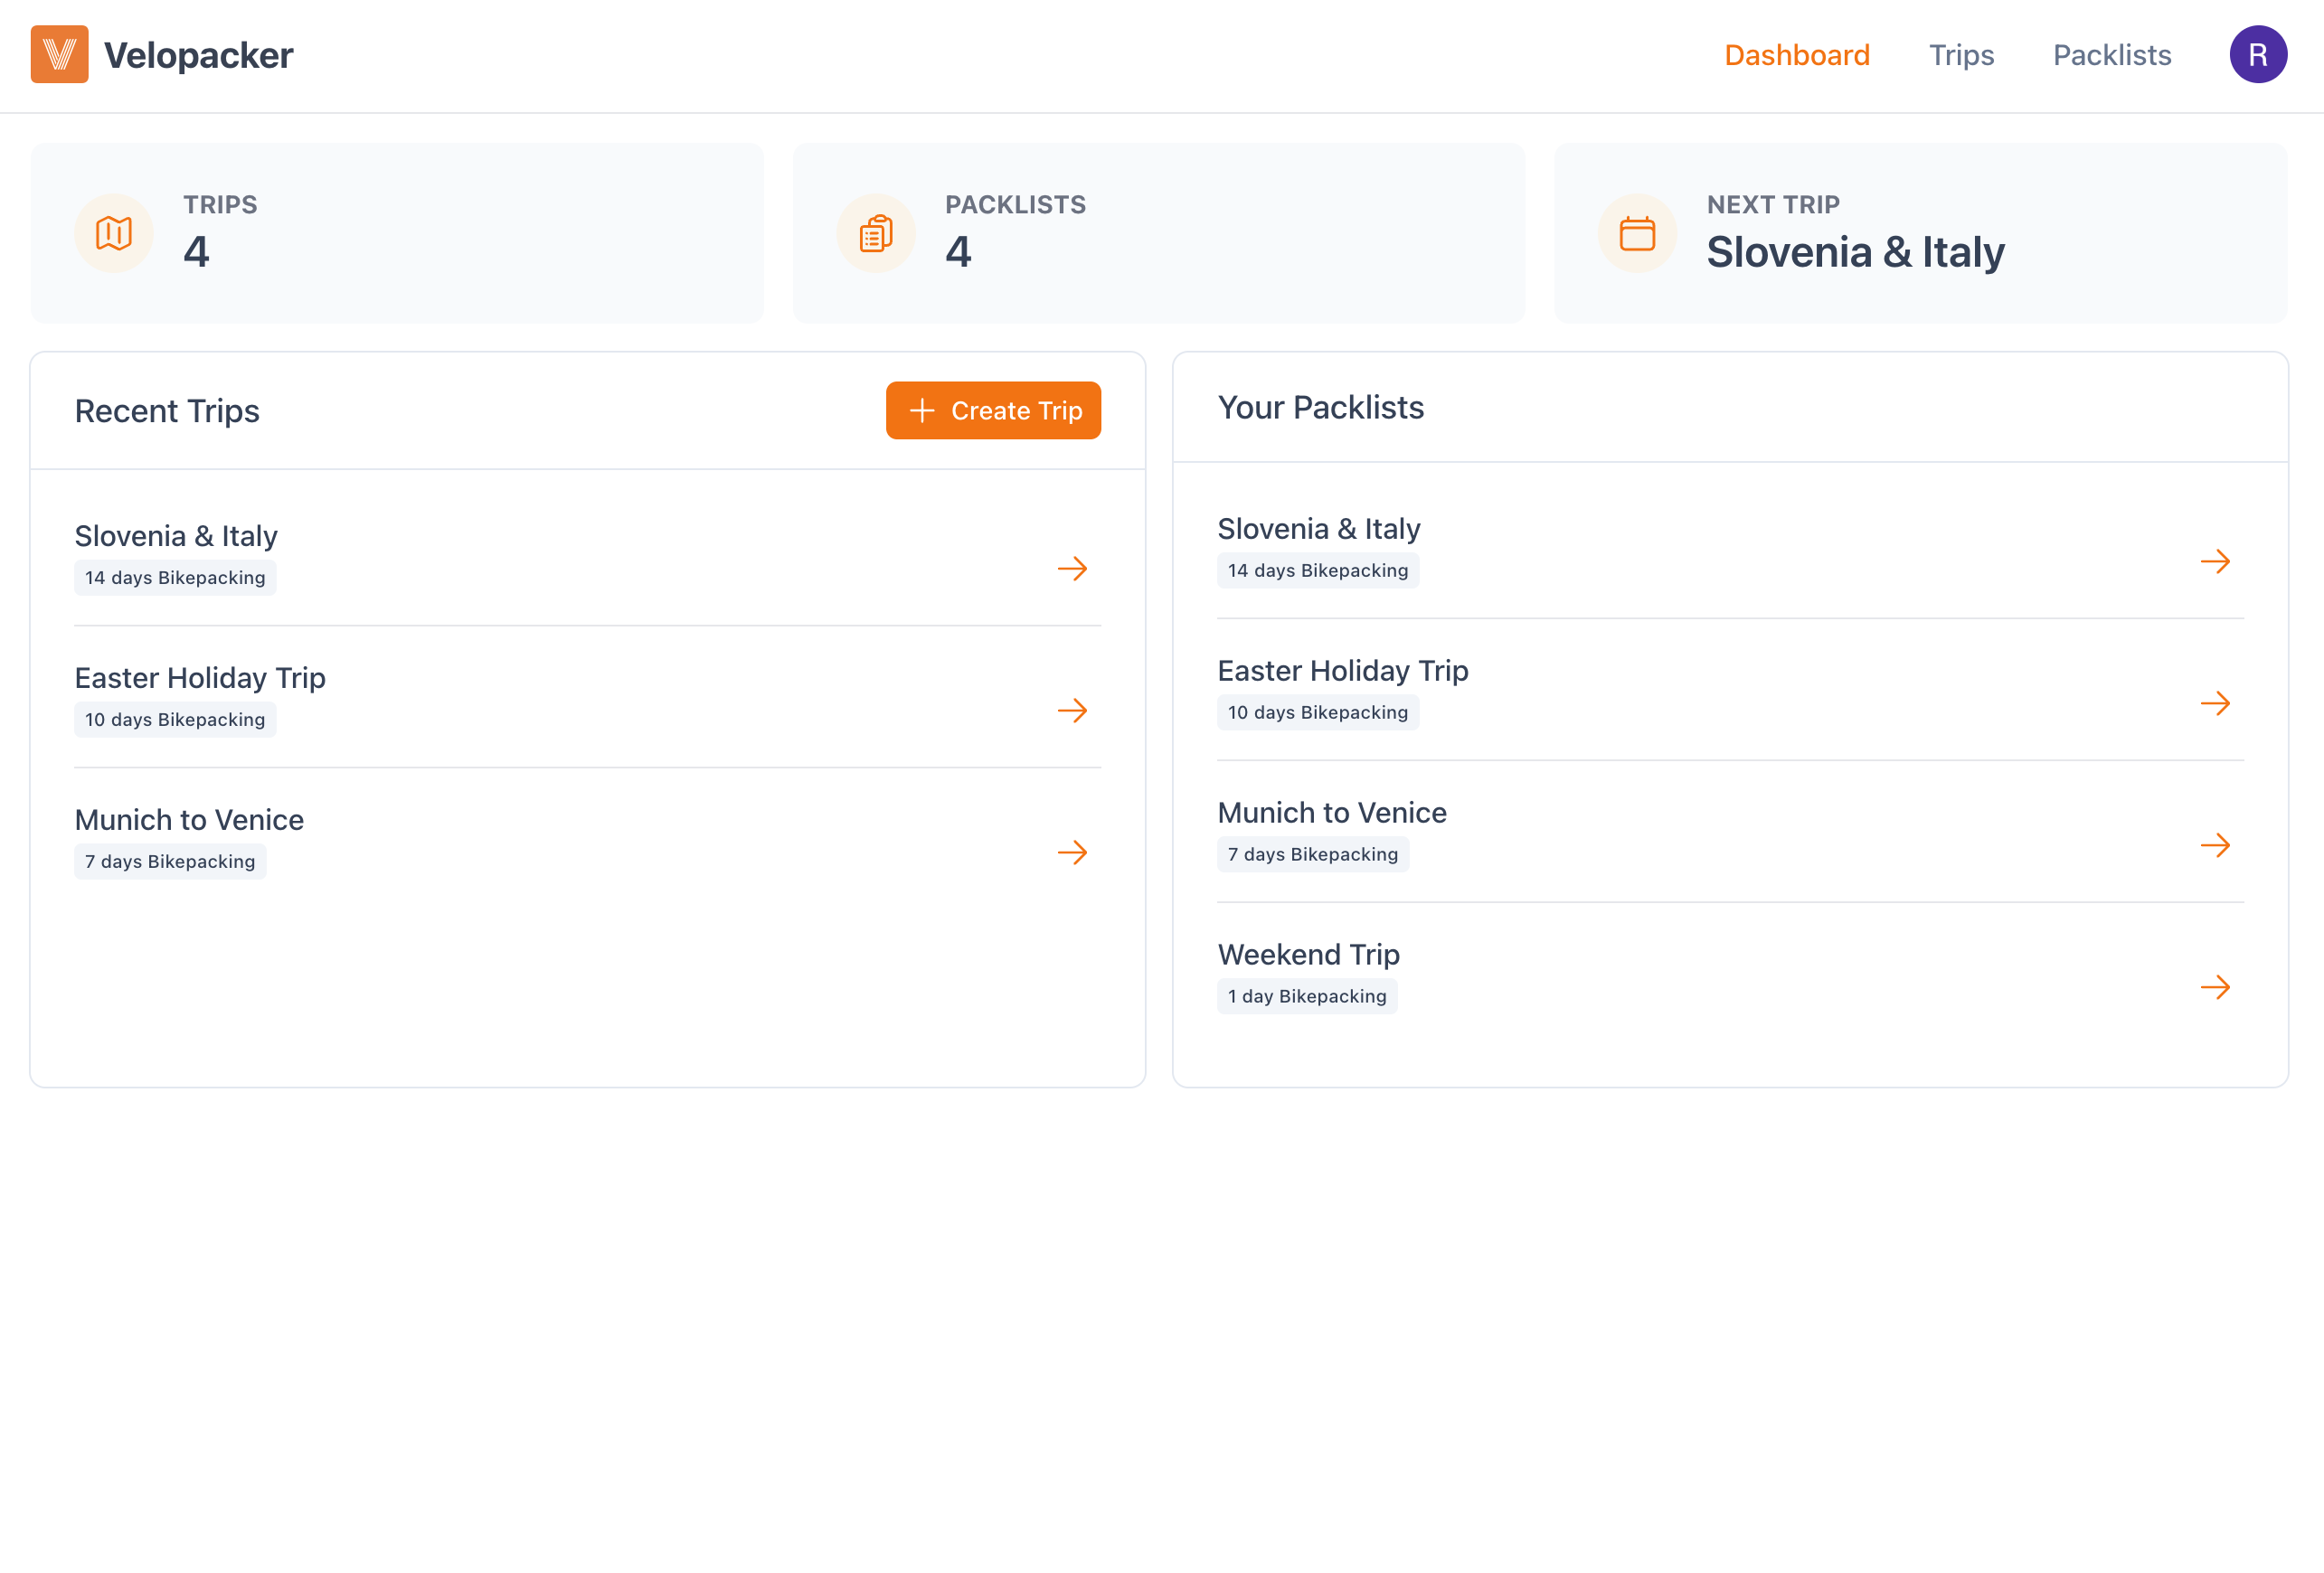
Task: Click the map icon on the Trips card
Action: click(x=114, y=233)
